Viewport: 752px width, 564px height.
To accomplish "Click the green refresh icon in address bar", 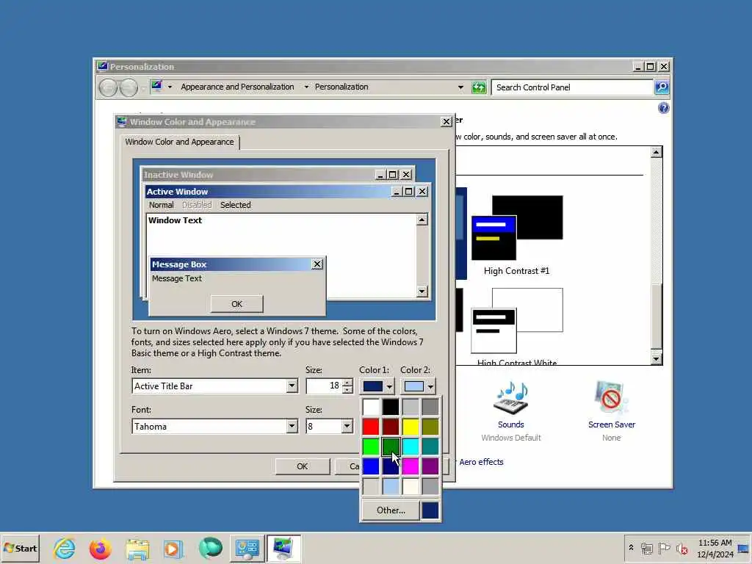I will tap(479, 87).
